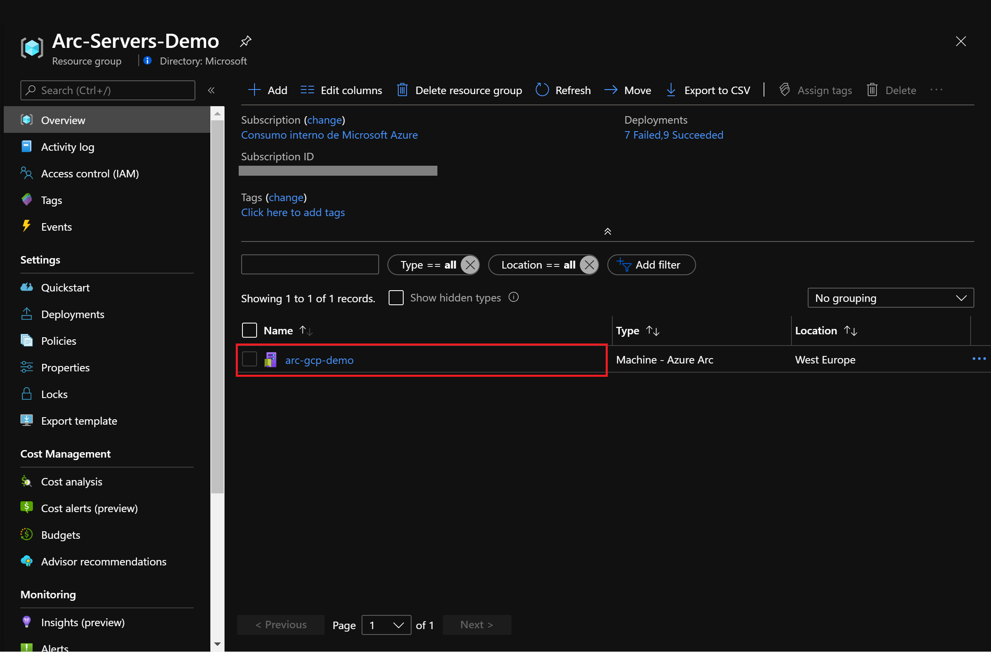Open Consumo interno de Microsoft Azure subscription
Viewport: 991px width, 652px height.
click(330, 135)
